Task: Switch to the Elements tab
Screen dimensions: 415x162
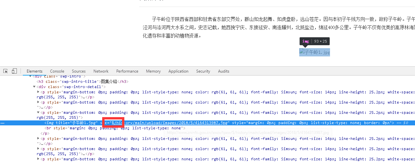Action: point(34,71)
